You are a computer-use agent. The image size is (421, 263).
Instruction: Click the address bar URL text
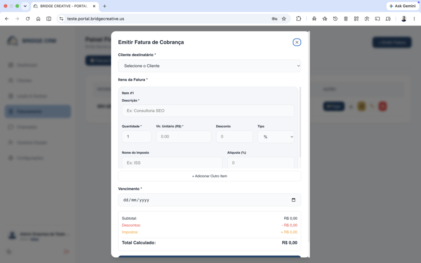[x=95, y=19]
